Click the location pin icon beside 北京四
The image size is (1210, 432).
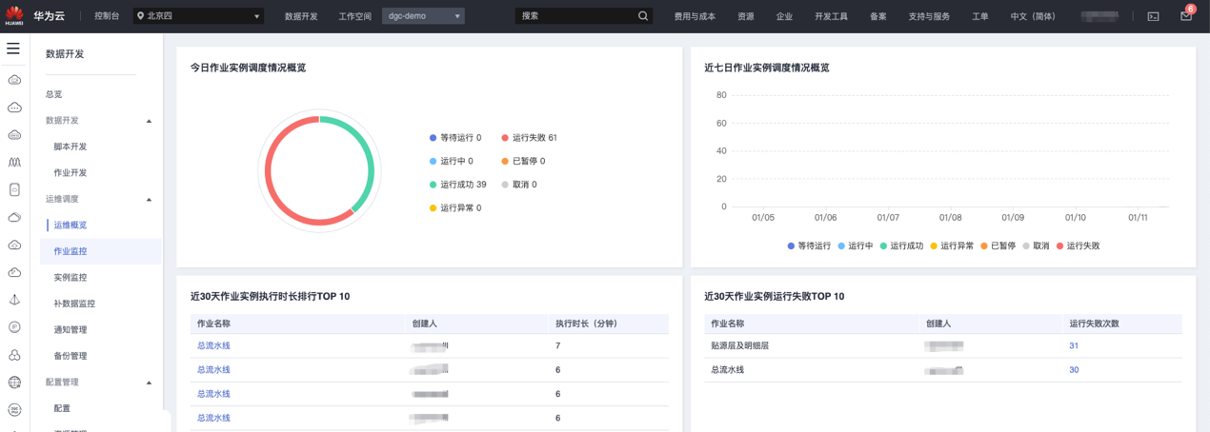141,16
